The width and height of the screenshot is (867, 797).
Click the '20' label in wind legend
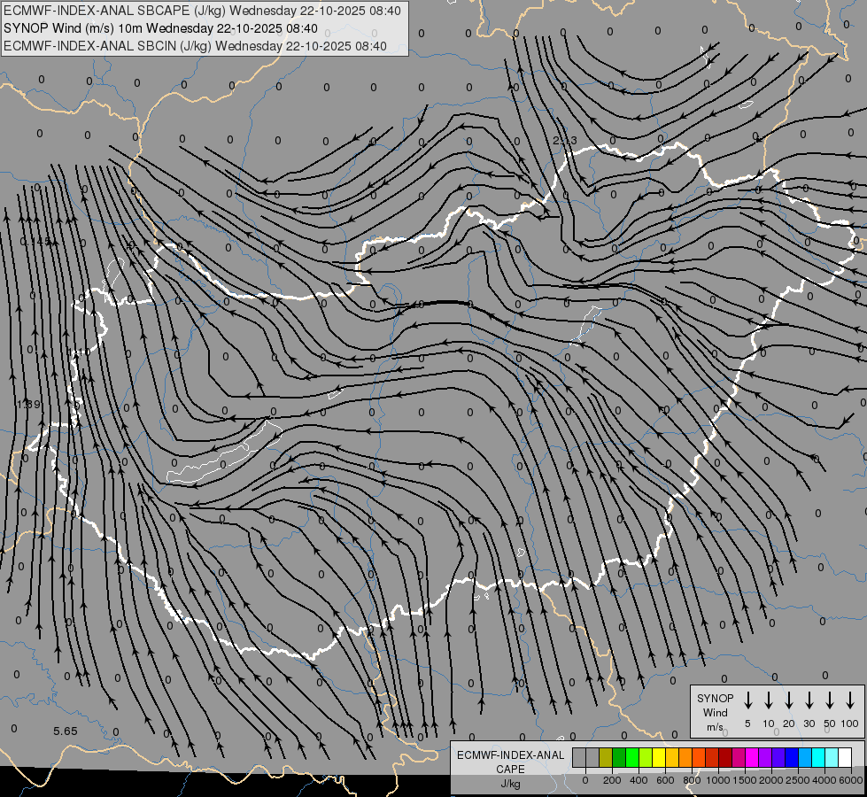(x=788, y=723)
